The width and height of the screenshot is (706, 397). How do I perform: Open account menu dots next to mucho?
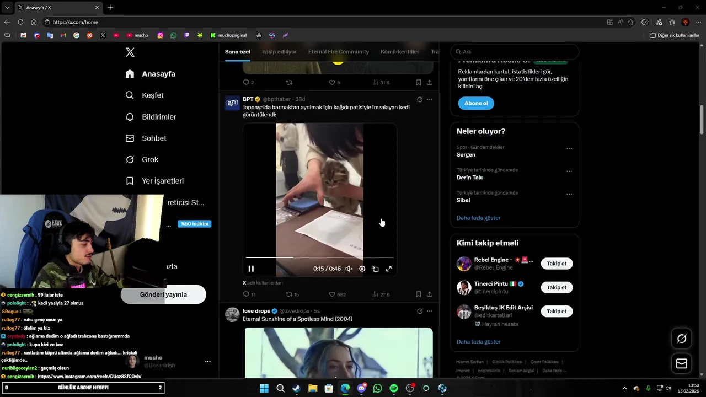tap(208, 362)
